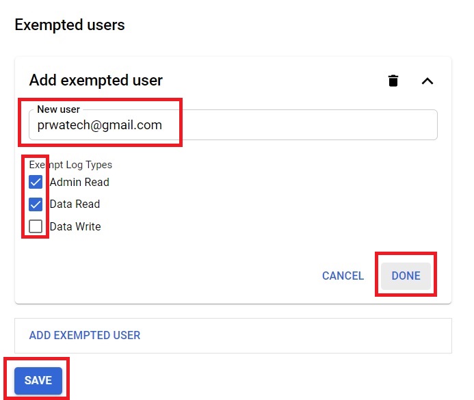Delete the exempted user with trash icon

pos(393,81)
